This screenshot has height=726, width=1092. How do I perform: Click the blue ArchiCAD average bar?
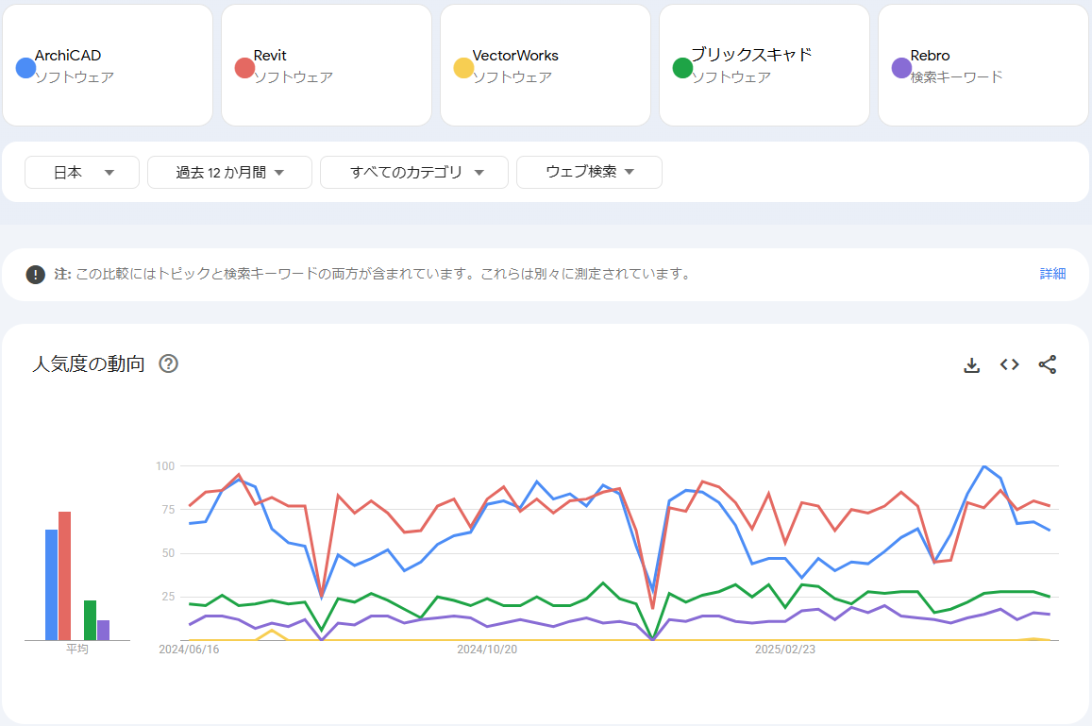pos(52,585)
